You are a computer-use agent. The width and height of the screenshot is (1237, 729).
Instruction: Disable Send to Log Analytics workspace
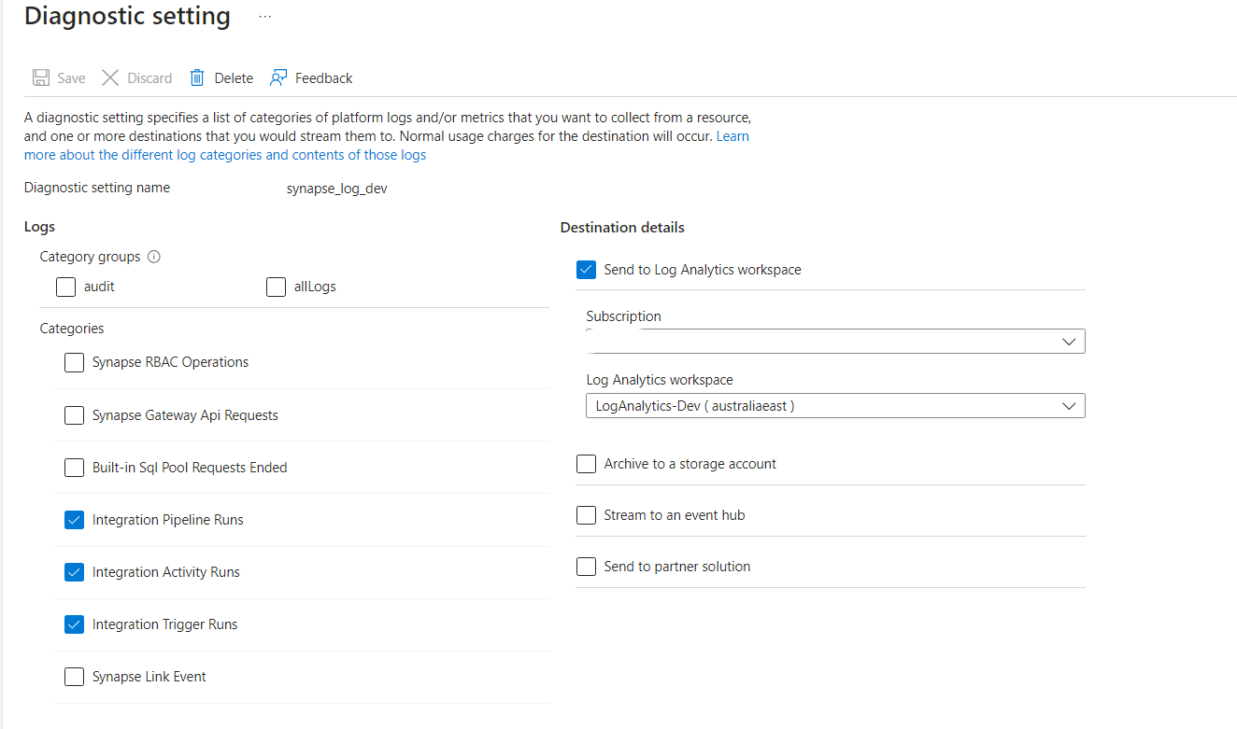point(586,269)
